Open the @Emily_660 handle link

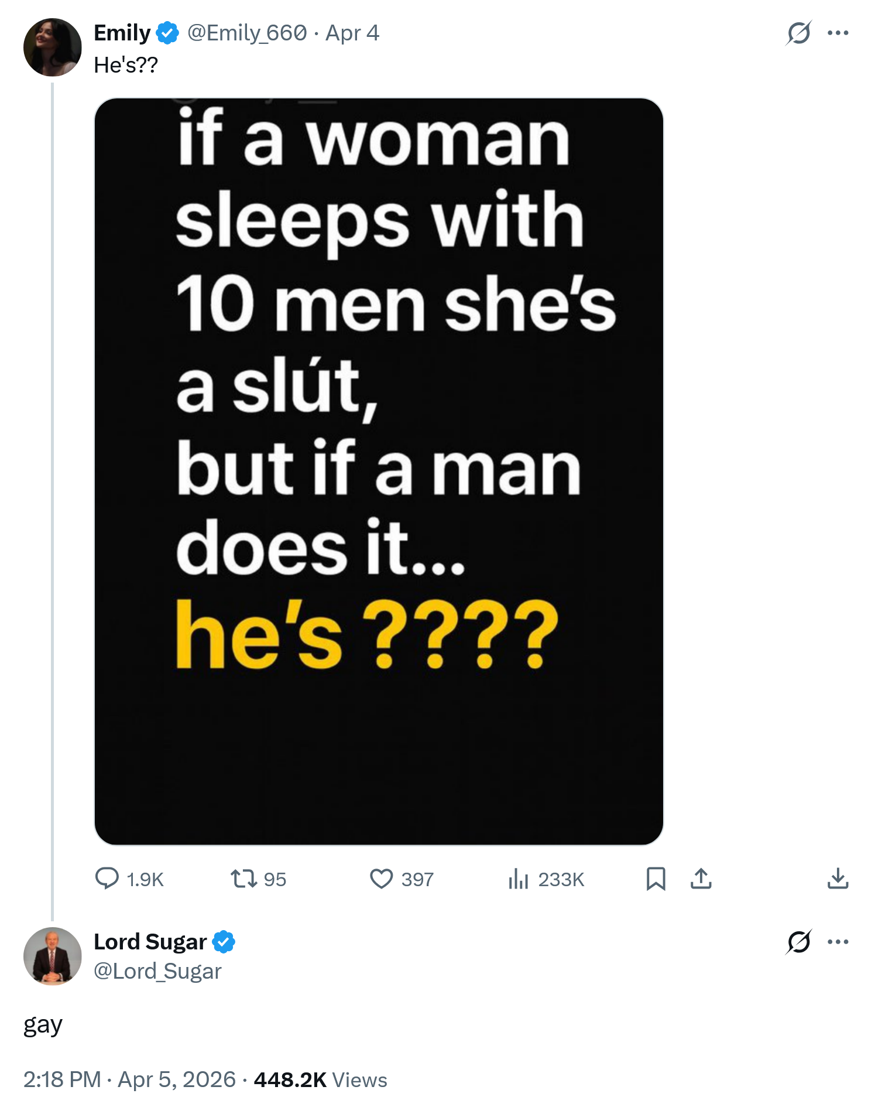point(246,33)
